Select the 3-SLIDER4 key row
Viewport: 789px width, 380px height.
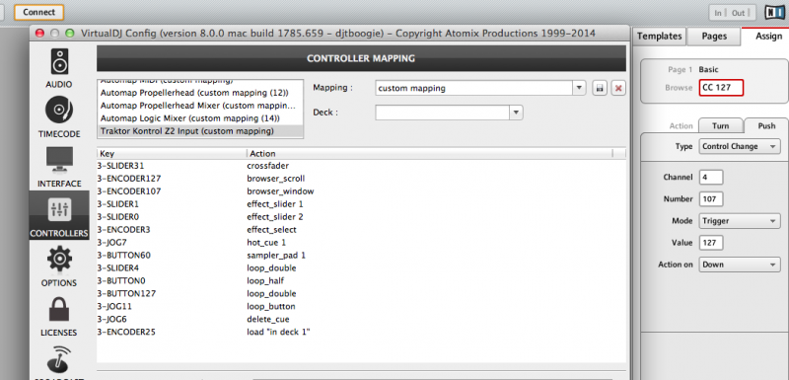118,268
